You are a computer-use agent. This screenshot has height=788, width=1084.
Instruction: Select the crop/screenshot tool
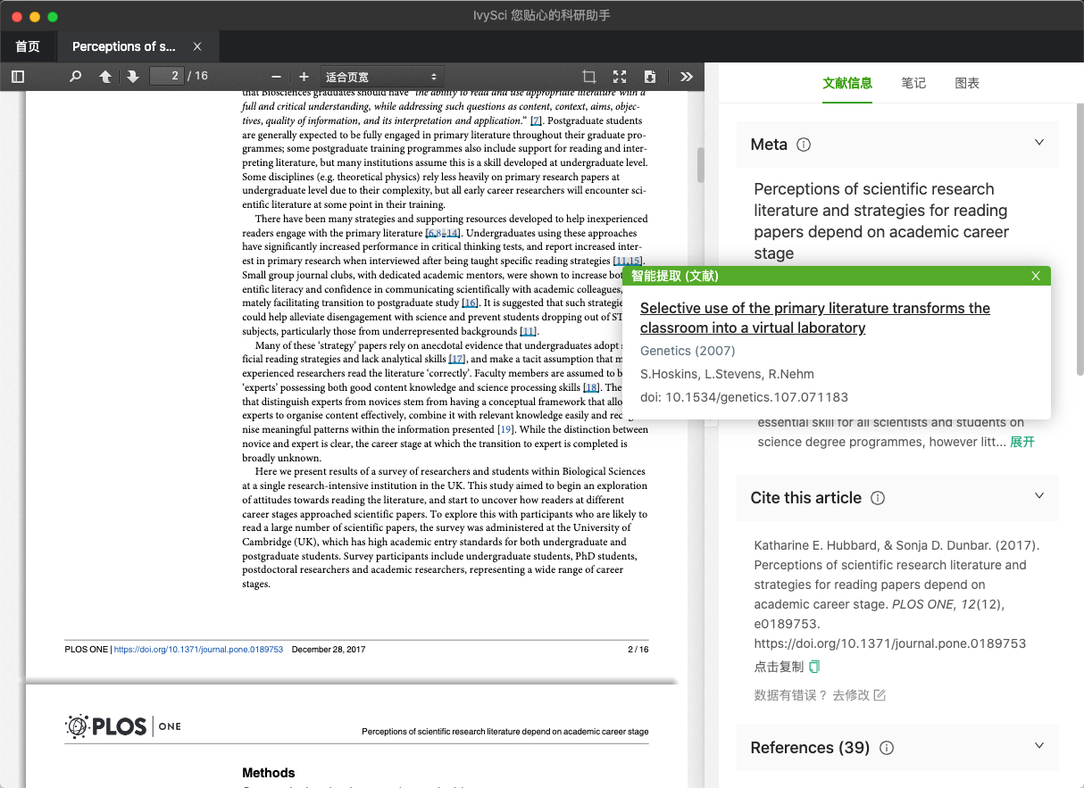point(589,77)
